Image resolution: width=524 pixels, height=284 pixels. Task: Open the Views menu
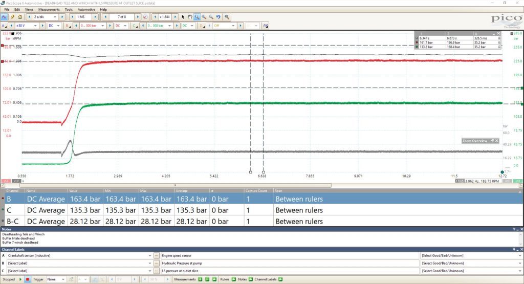click(29, 10)
